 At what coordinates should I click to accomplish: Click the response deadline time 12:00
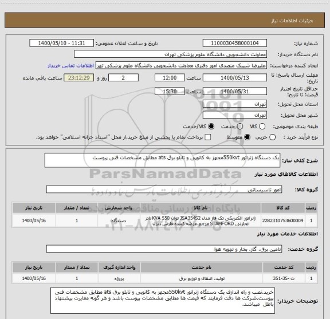coord(170,78)
